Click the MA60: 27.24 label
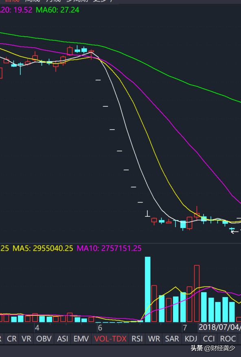The height and width of the screenshot is (357, 241). [57, 10]
